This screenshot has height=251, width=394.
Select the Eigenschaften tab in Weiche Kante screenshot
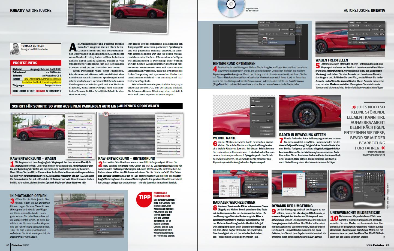tap(255, 98)
